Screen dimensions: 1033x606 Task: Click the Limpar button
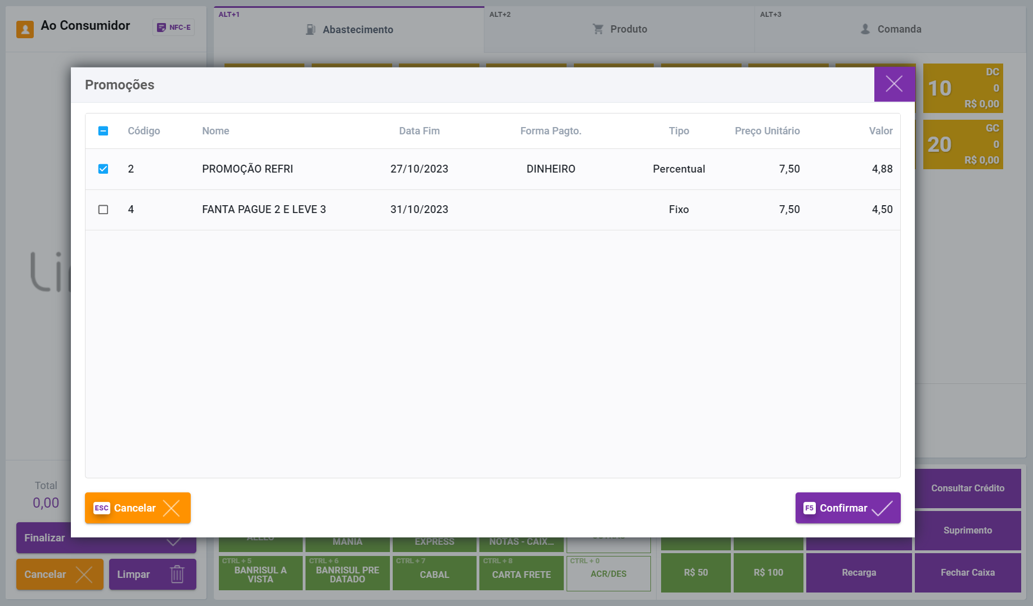coord(152,575)
